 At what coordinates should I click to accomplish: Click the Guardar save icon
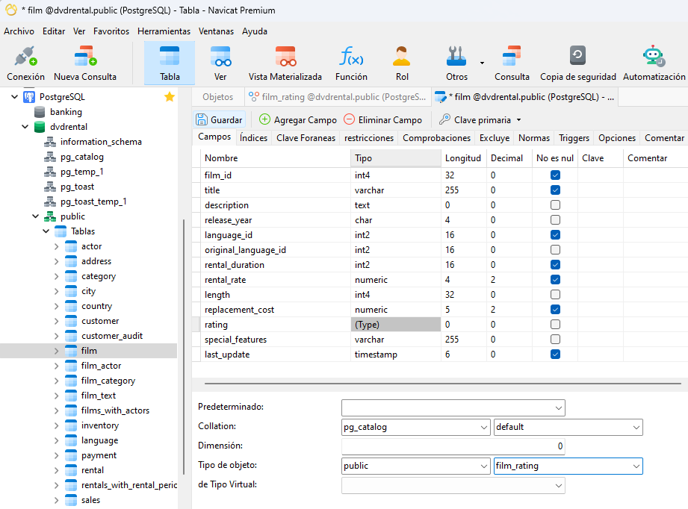tap(202, 119)
